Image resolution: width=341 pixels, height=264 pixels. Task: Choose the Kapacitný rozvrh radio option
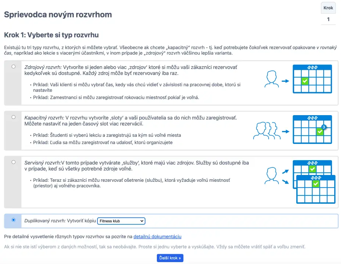tap(14, 117)
